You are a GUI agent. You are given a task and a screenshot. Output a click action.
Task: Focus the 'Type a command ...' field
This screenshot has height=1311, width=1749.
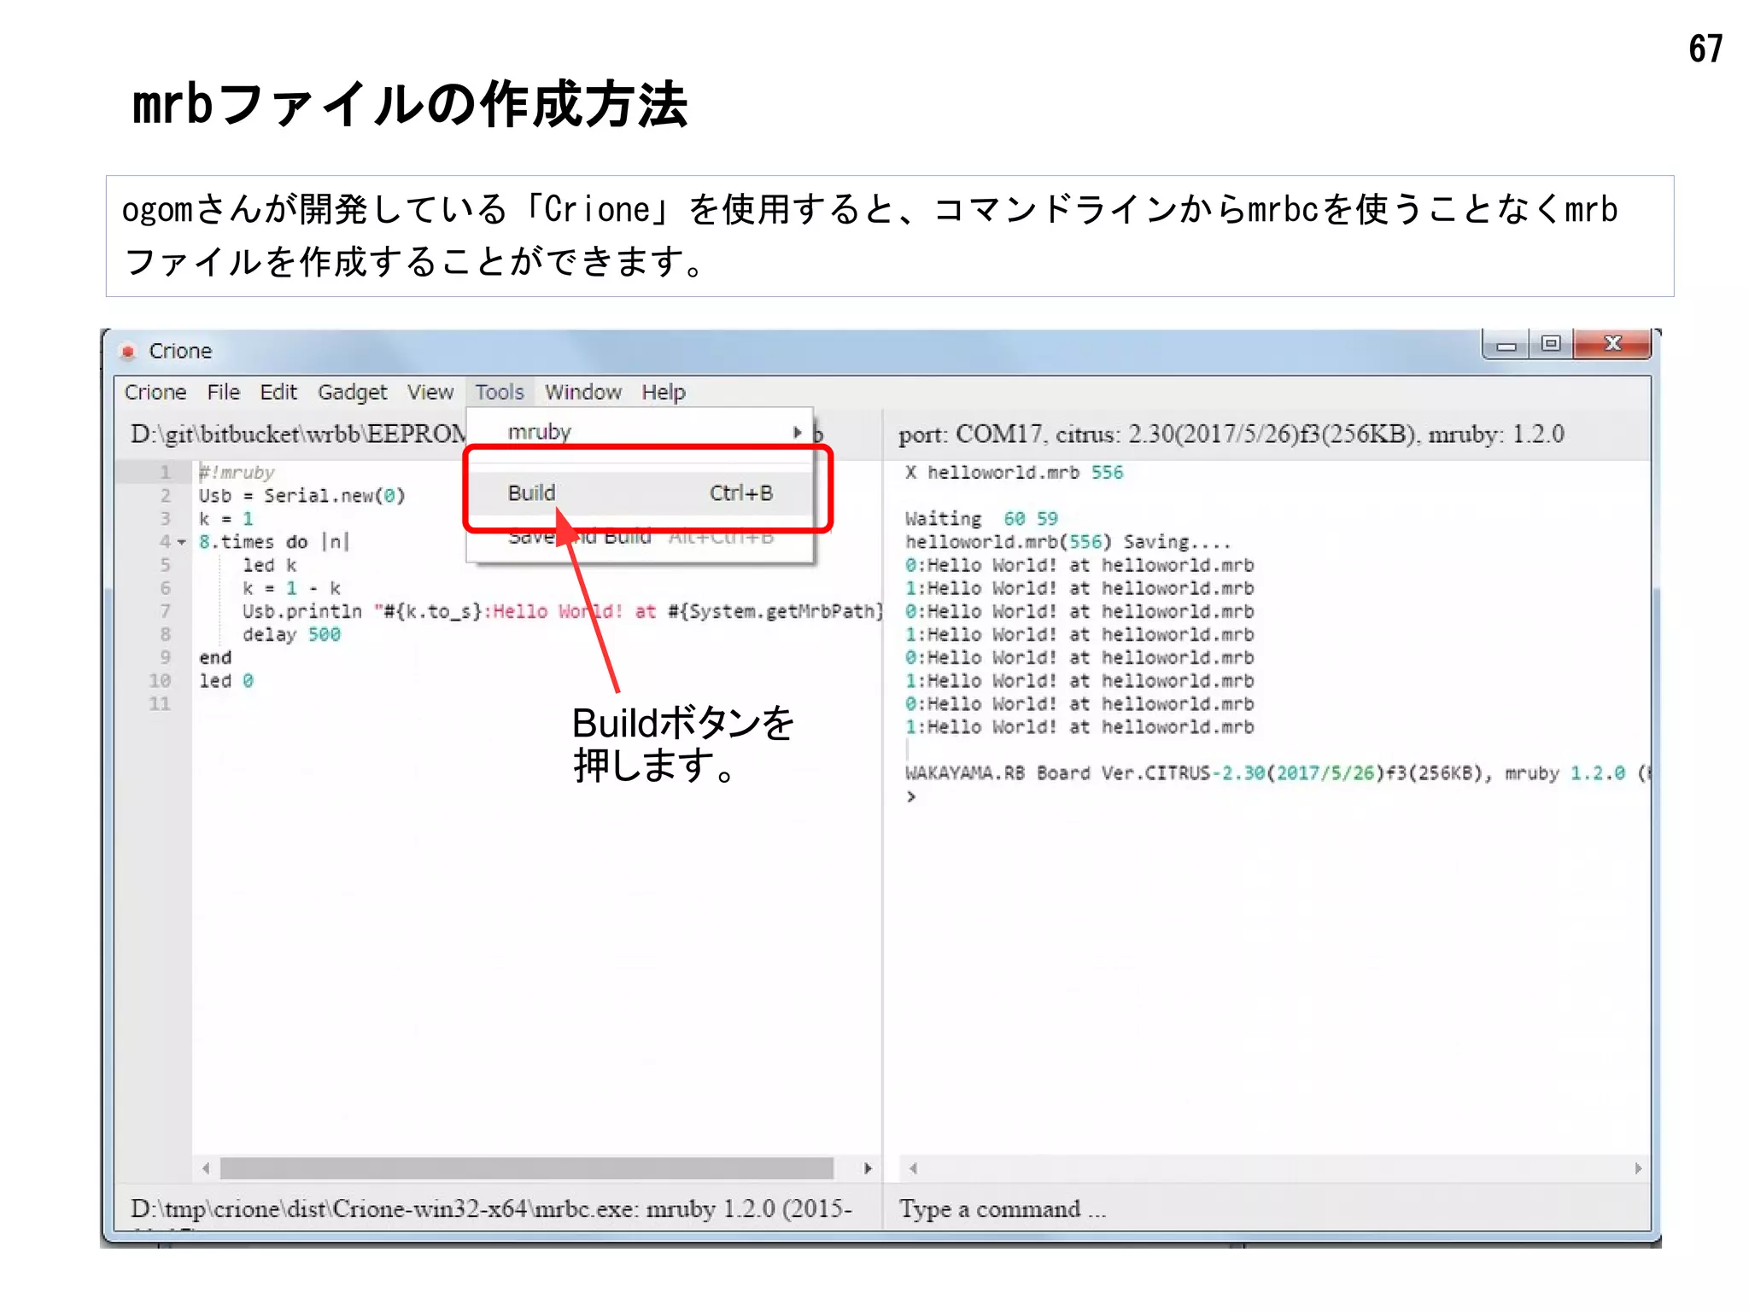point(1267,1209)
